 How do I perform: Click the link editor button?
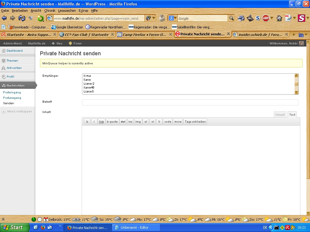(101, 122)
